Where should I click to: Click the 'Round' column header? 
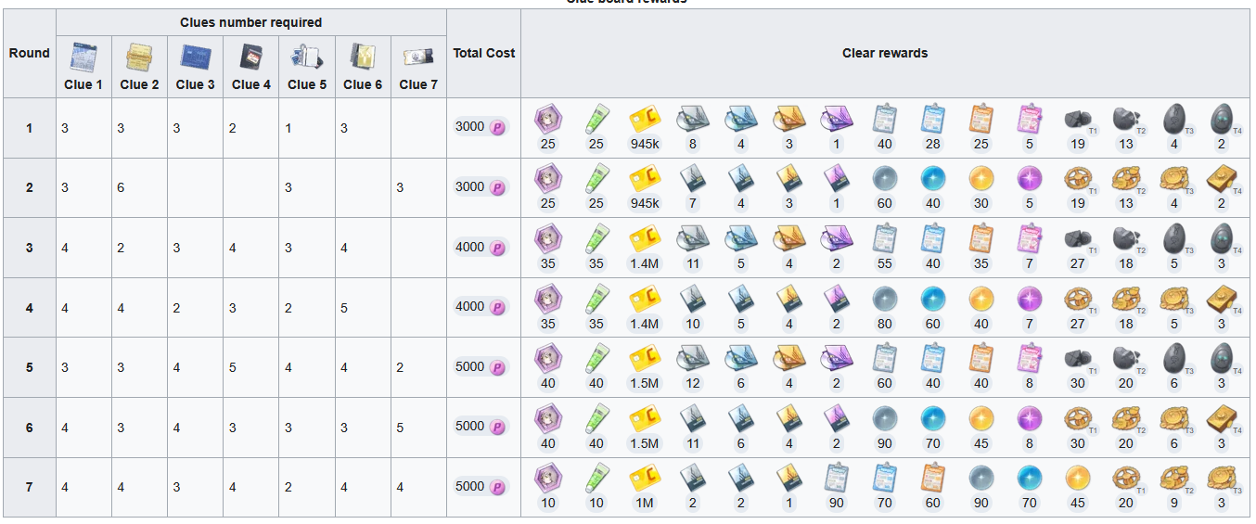point(30,53)
